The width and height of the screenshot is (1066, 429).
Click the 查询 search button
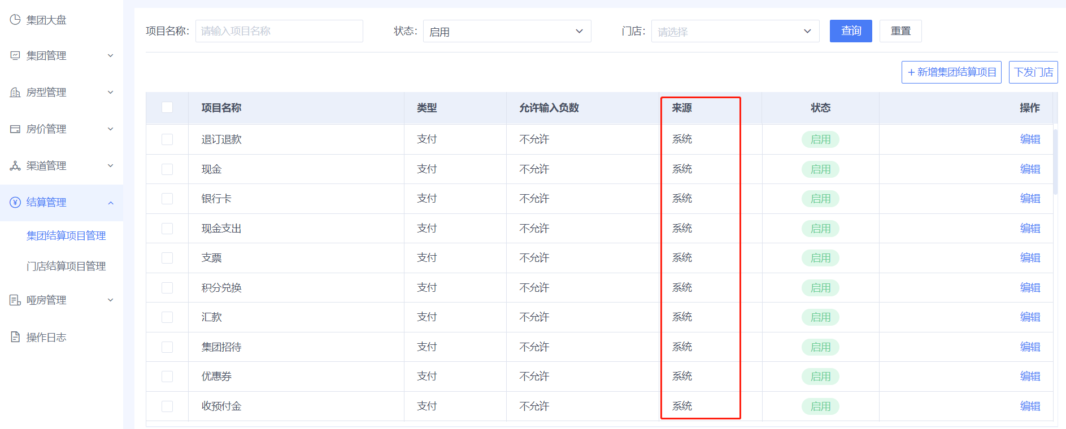(x=851, y=31)
